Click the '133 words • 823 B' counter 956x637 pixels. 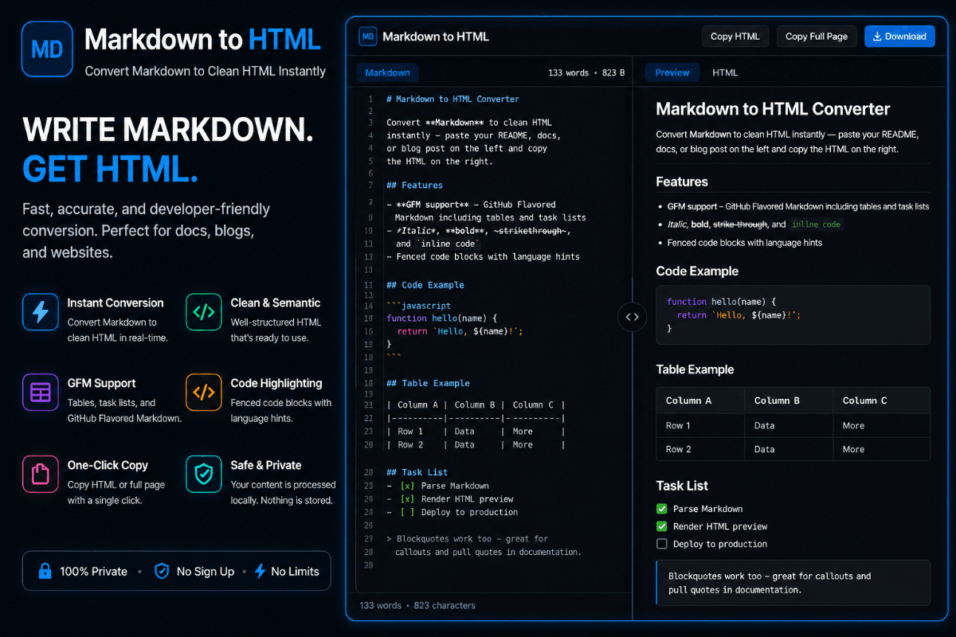coord(586,72)
